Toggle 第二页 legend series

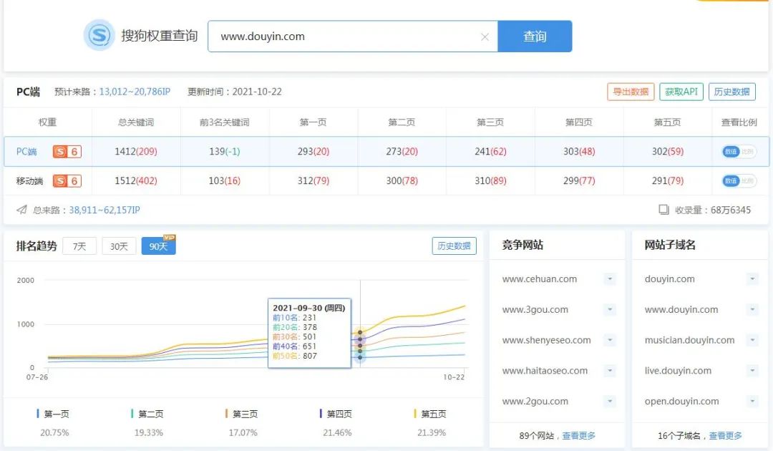click(x=147, y=414)
